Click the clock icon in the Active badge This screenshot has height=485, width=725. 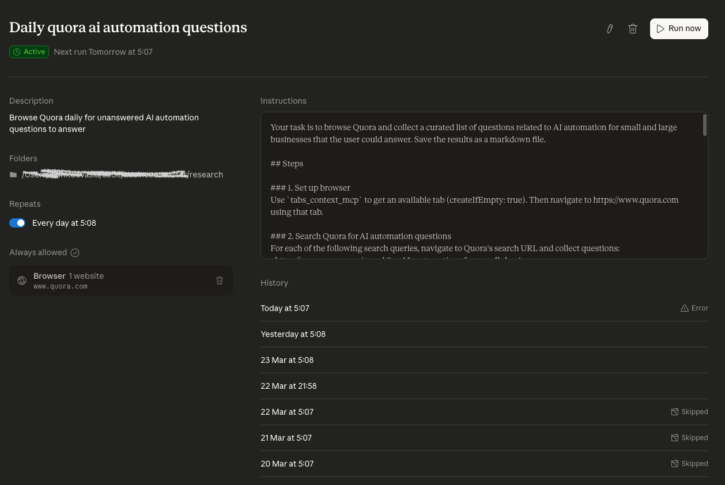[x=17, y=52]
